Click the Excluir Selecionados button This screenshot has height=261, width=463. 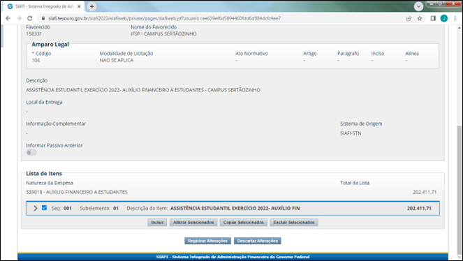[x=294, y=223]
